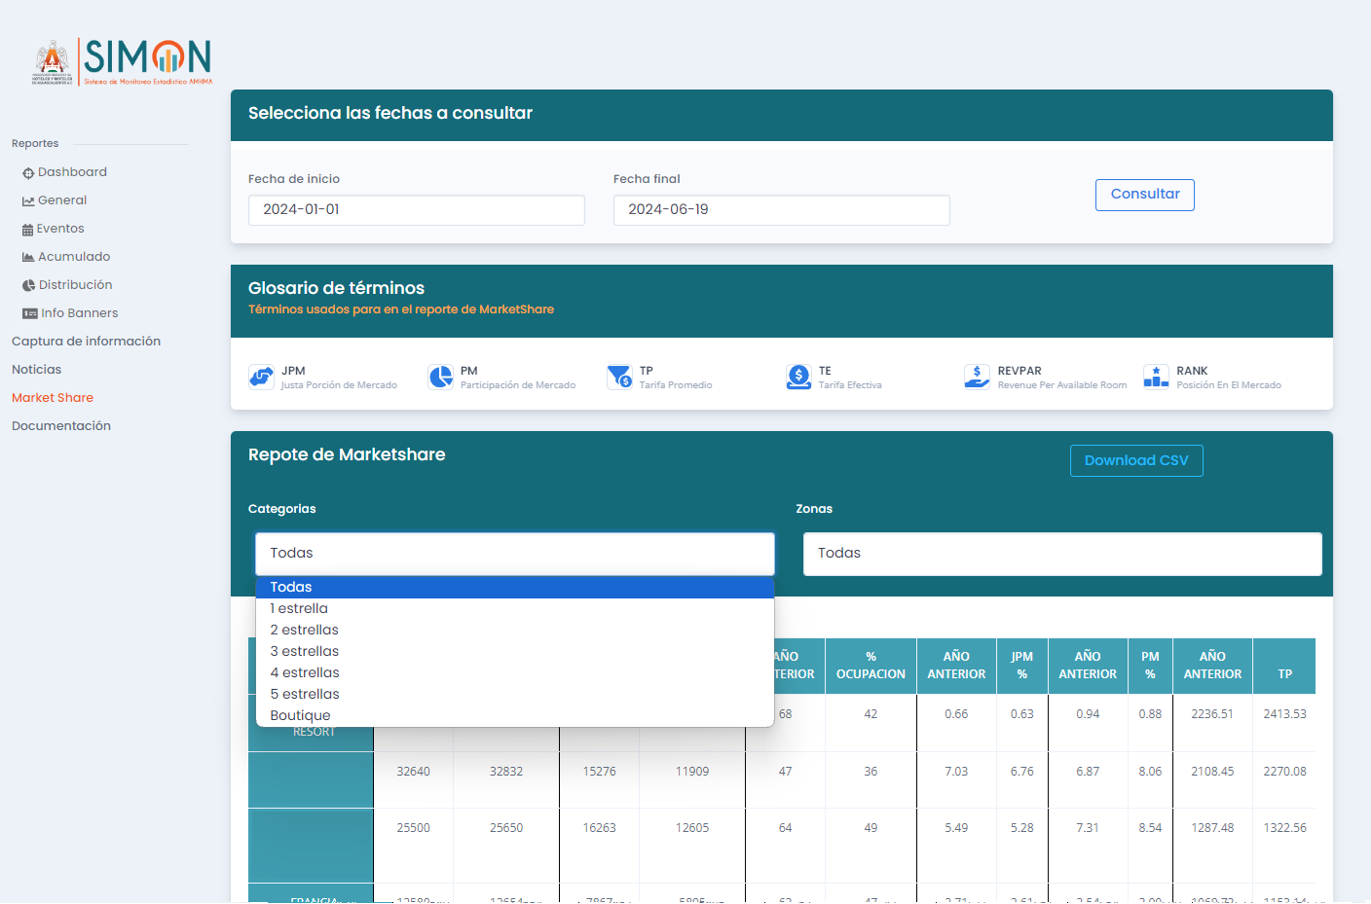The image size is (1371, 904).
Task: Click the SIMON logo
Action: tap(123, 62)
